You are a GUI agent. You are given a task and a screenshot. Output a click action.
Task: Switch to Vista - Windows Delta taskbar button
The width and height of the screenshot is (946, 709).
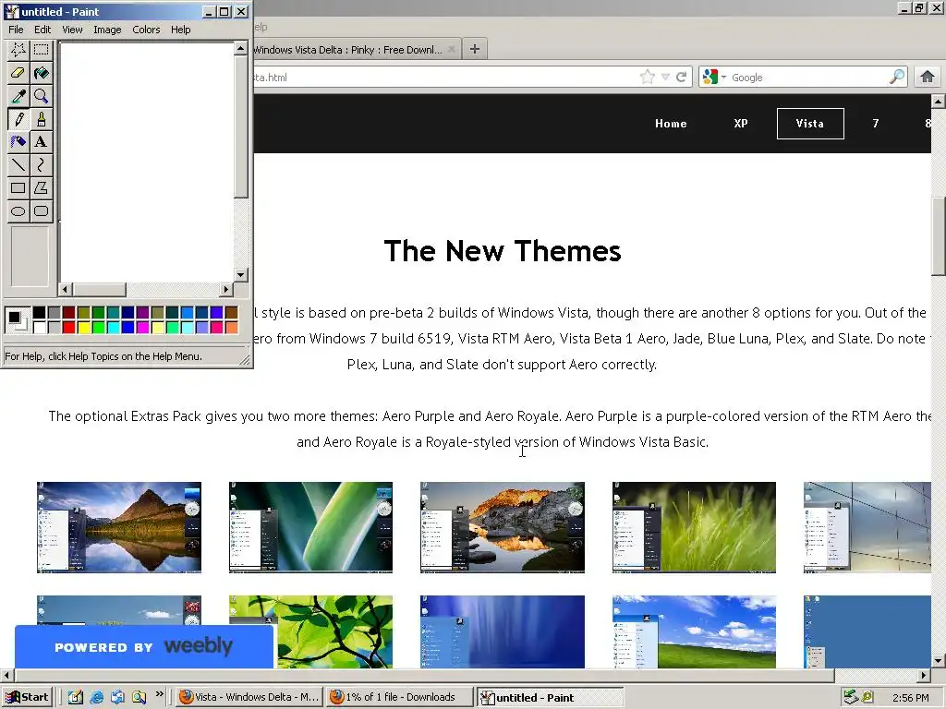[249, 697]
